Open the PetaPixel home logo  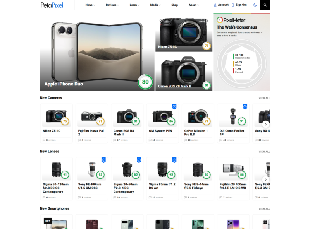click(52, 5)
